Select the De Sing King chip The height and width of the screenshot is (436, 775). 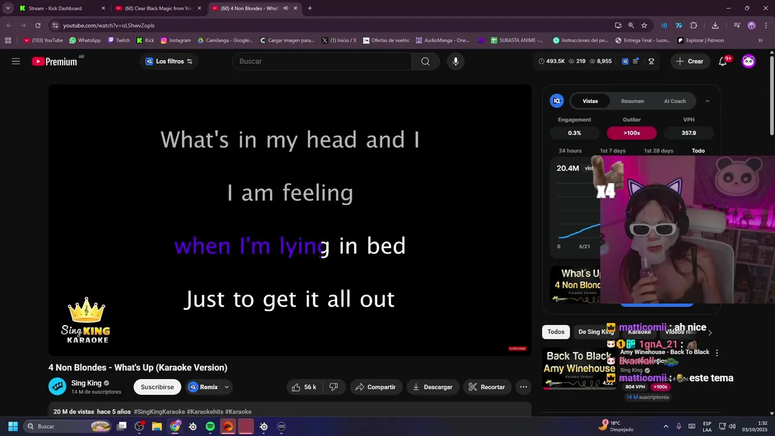coord(596,332)
